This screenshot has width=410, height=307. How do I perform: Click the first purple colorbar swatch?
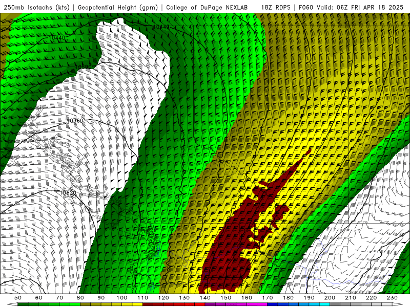(x=210, y=304)
